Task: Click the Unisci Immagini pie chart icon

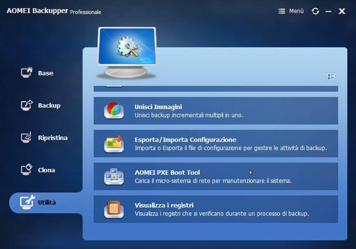Action: click(114, 111)
